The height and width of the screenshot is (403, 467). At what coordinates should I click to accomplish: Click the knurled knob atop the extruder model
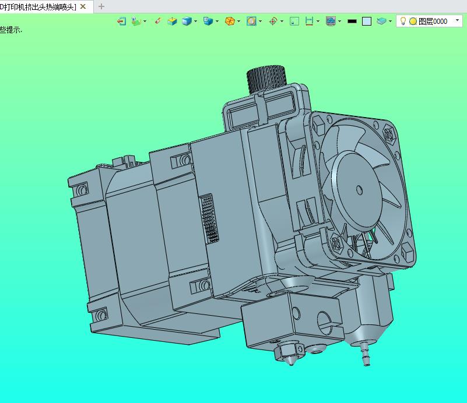pyautogui.click(x=266, y=79)
